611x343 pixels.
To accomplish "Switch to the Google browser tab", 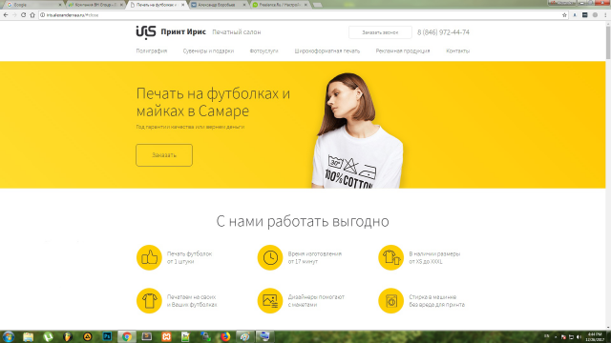I will pyautogui.click(x=33, y=5).
